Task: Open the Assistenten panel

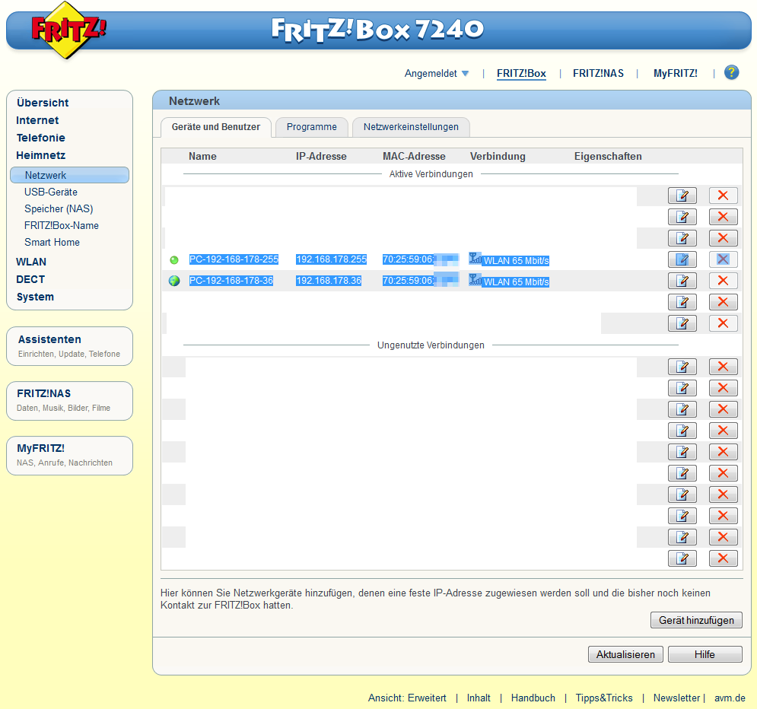Action: click(69, 346)
